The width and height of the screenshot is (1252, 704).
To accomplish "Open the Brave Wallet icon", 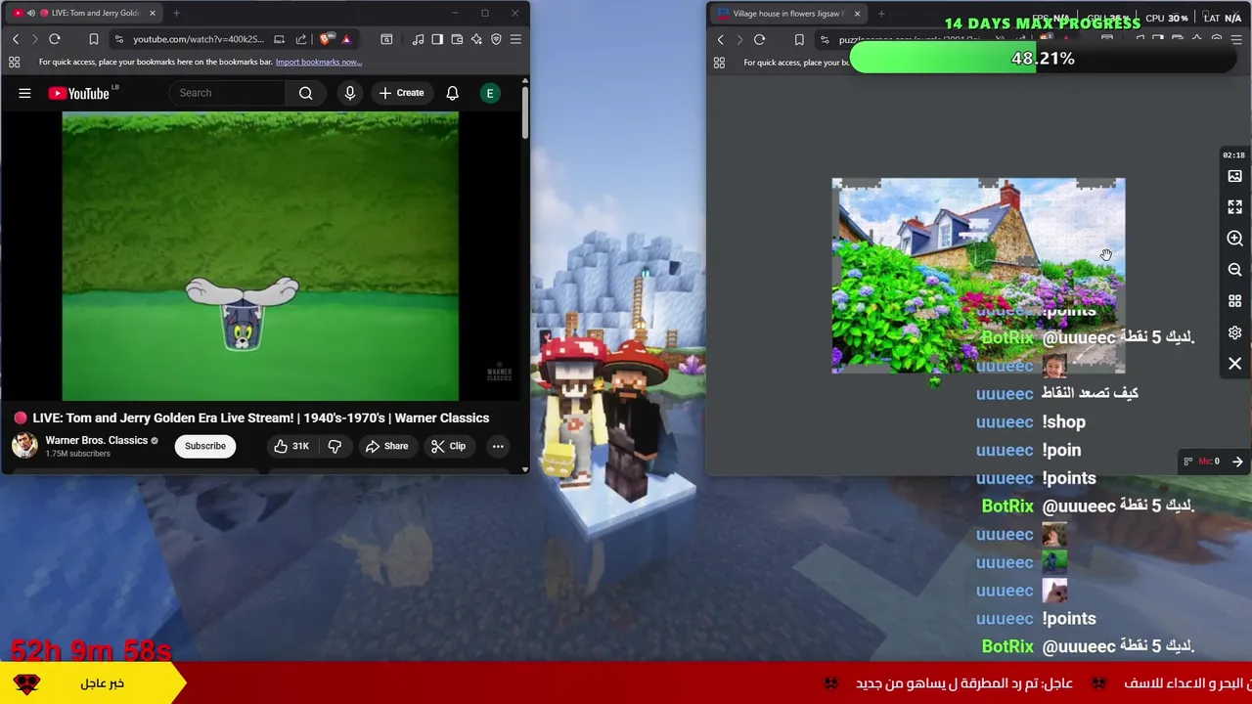I will pos(457,39).
